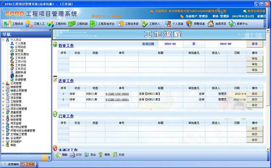Image resolution: width=272 pixels, height=168 pixels.
Task: Click the end date field 2012-02
Action: 226,44
